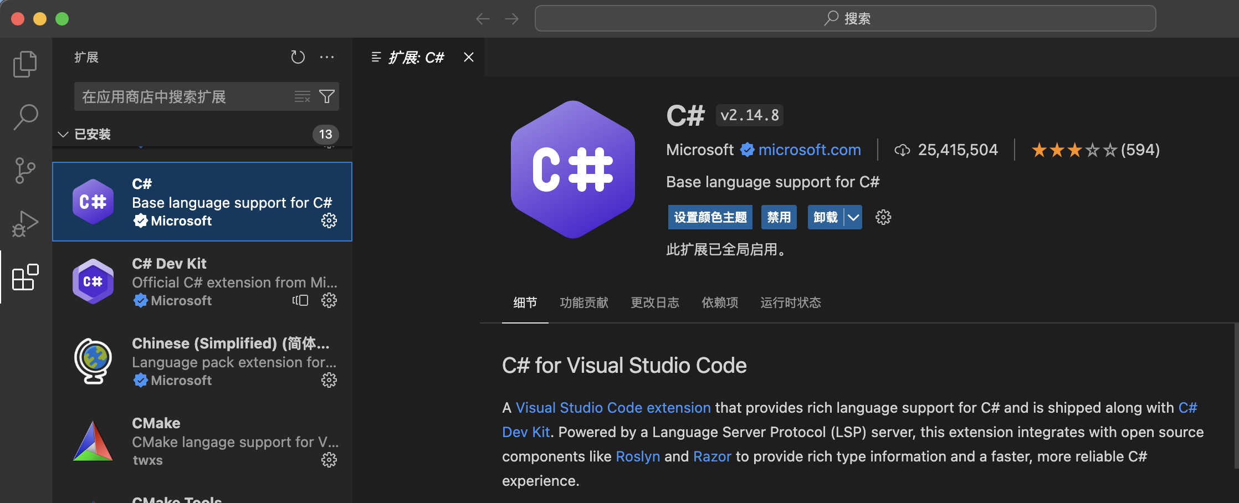Screen dimensions: 1239x503
Task: Click the 设置颜色主题 button
Action: point(710,217)
